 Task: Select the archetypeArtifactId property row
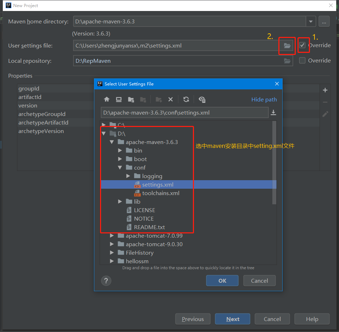click(x=56, y=122)
